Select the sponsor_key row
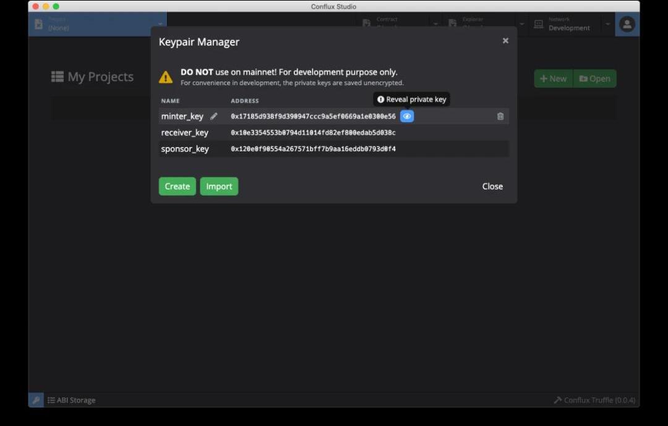Screen dimensions: 668x426 click(x=185, y=149)
